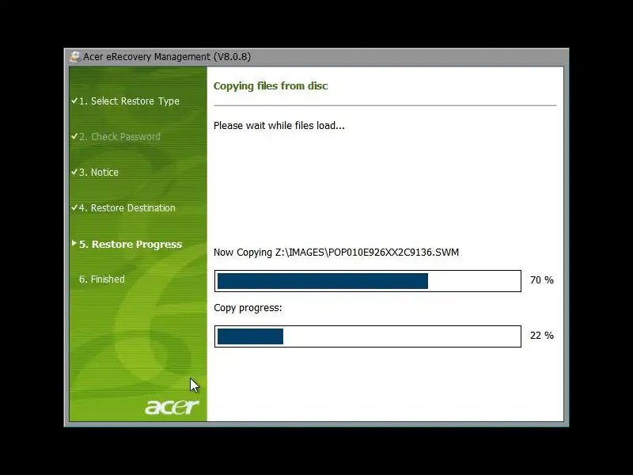Click the Acer eRecovery Management title text

(x=167, y=56)
